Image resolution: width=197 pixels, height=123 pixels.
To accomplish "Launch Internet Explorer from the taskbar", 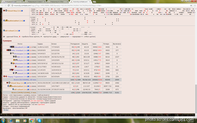I will click(x=11, y=121).
